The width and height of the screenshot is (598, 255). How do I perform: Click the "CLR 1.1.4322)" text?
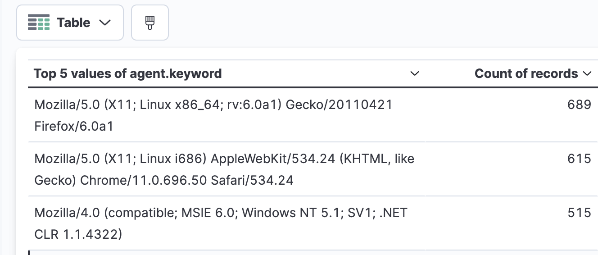78,235
